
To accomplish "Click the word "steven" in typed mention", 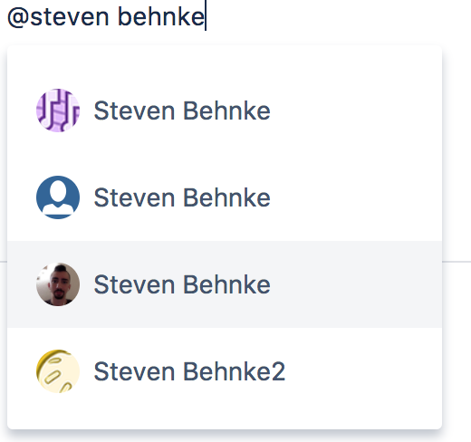I will tap(70, 17).
